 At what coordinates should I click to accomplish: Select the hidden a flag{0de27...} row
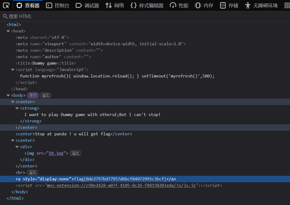click(x=145, y=179)
